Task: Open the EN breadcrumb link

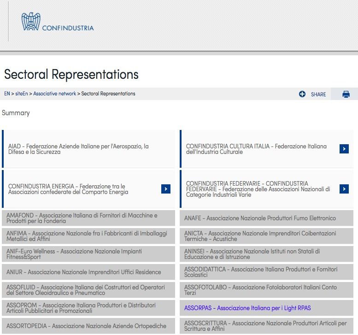Action: (7, 94)
